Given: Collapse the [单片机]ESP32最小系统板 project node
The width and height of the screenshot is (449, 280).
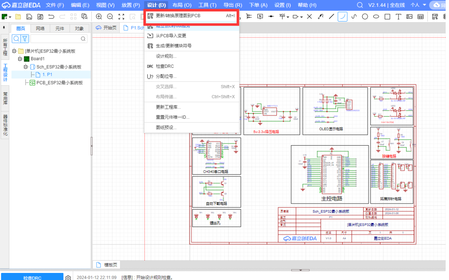Looking at the screenshot, I should pyautogui.click(x=14, y=51).
